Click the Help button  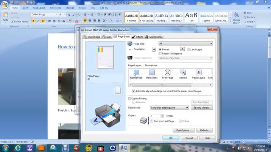[x=207, y=138]
